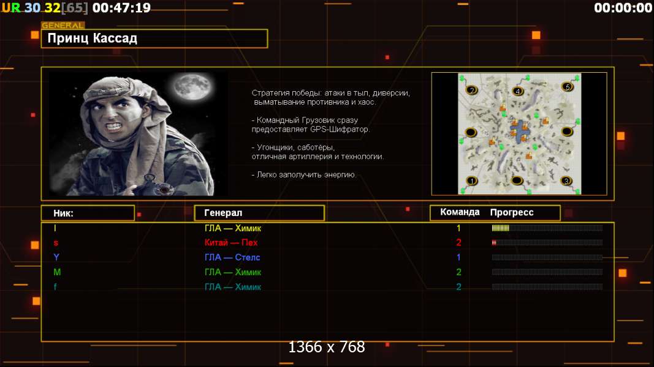Click the 00:00:00 counter in the corner
654x367 pixels.
coord(623,7)
